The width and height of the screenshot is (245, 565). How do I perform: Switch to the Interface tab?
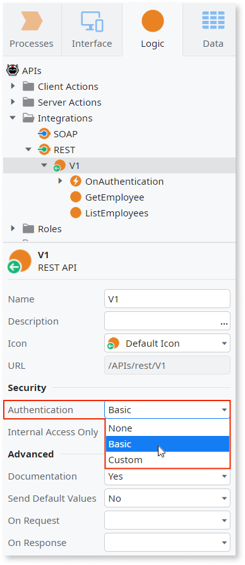click(x=92, y=30)
